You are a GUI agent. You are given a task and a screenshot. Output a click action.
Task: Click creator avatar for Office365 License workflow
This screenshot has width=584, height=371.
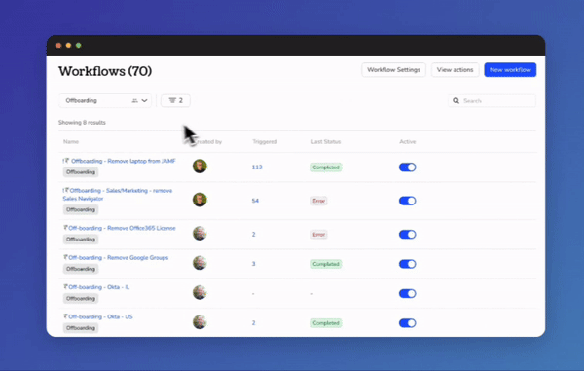pyautogui.click(x=200, y=233)
